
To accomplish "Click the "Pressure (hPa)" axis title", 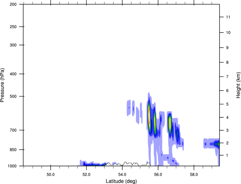I will tap(2, 85).
